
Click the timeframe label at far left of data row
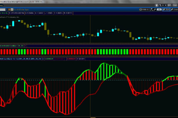(x=4, y=13)
